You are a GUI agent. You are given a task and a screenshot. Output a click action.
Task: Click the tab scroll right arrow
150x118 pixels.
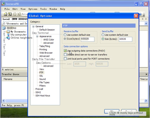coord(146,19)
